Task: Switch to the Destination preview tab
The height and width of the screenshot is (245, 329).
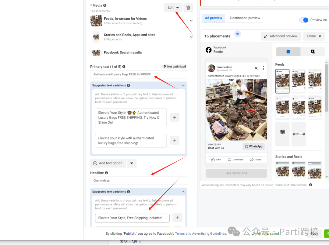Action: (245, 18)
